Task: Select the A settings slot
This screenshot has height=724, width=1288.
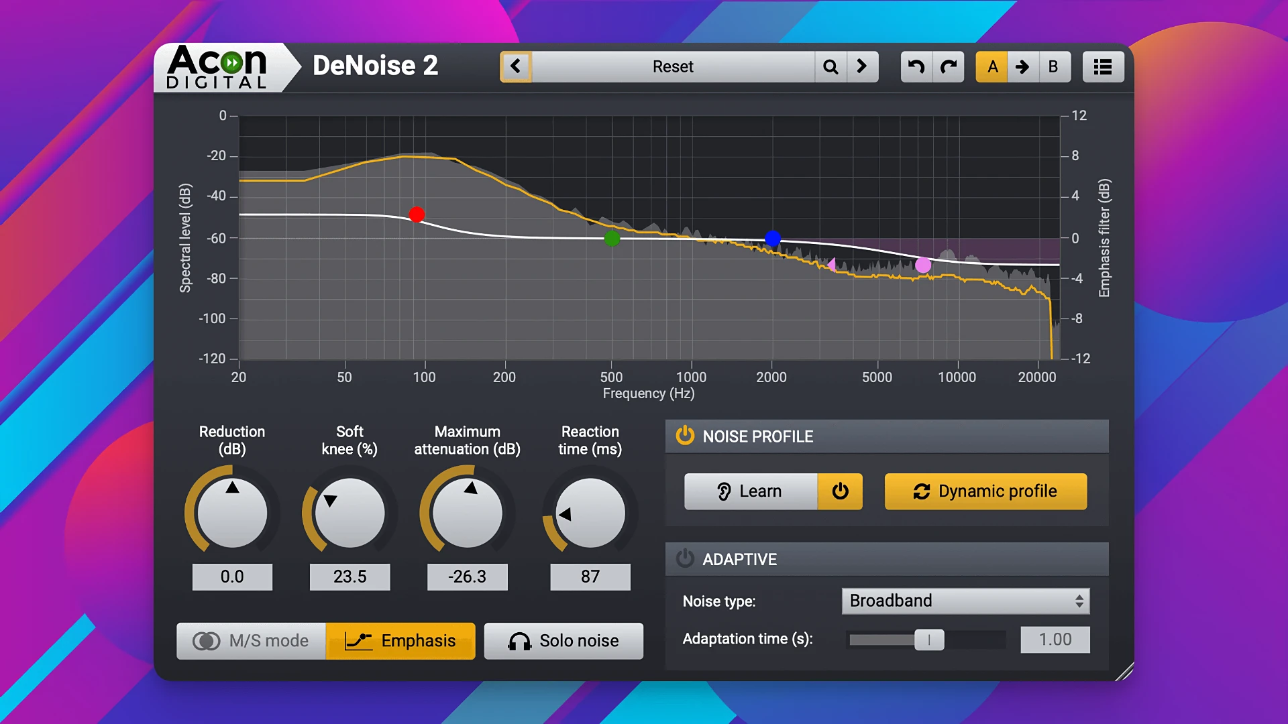Action: (992, 66)
